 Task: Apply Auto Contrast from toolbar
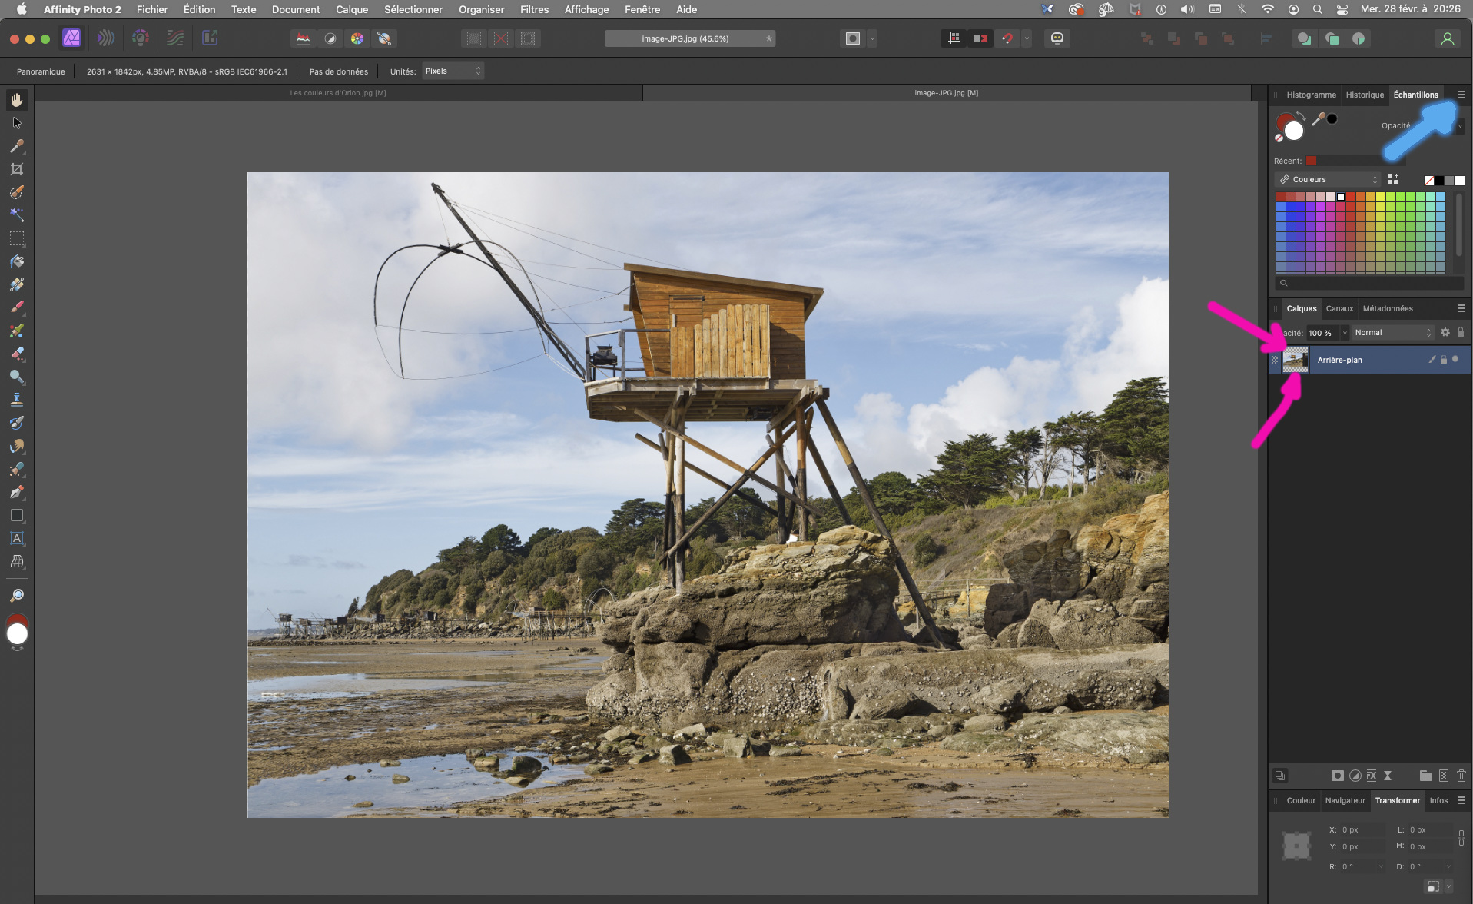click(330, 38)
